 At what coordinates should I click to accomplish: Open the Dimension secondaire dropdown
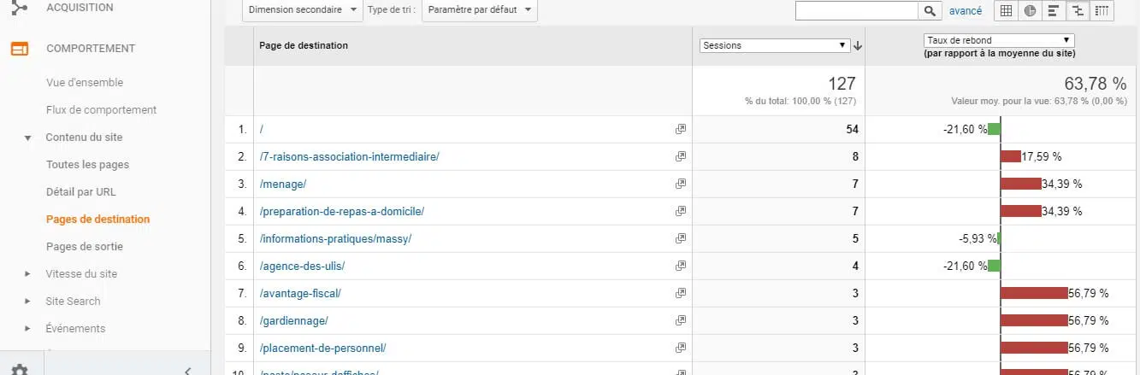pos(303,11)
